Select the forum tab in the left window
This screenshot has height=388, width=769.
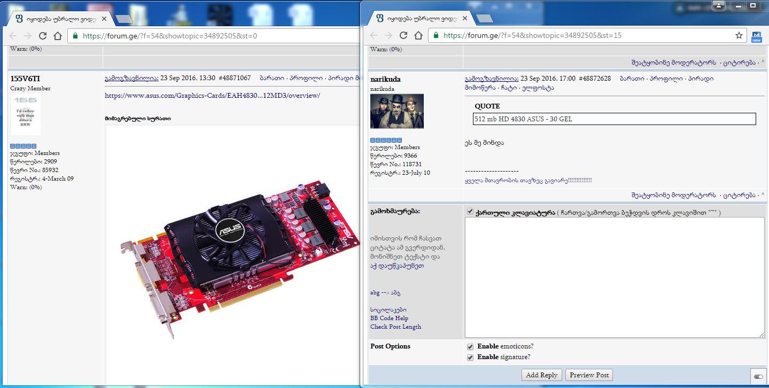60,19
